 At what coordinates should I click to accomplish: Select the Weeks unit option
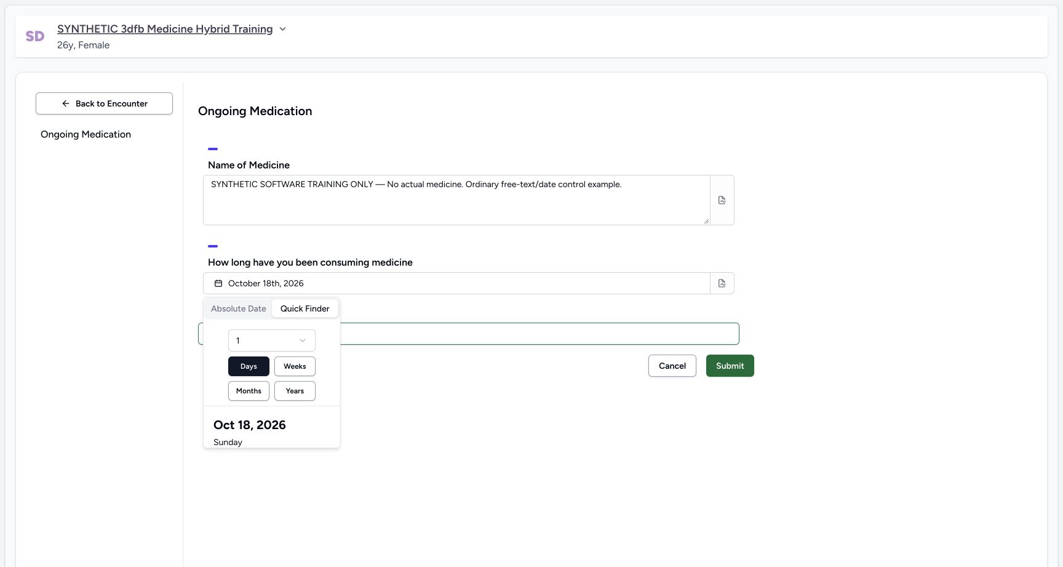[x=295, y=366]
